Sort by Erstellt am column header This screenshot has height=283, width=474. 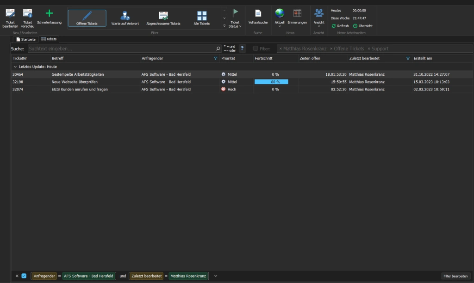(443, 59)
